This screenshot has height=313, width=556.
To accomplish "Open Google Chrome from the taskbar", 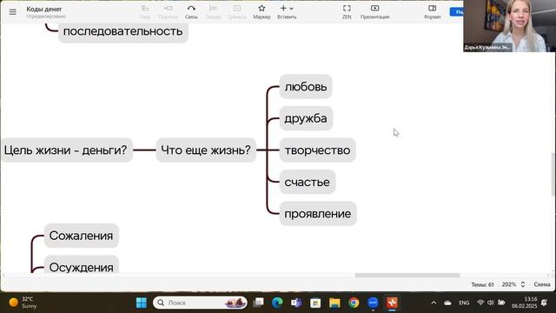I will pos(354,303).
